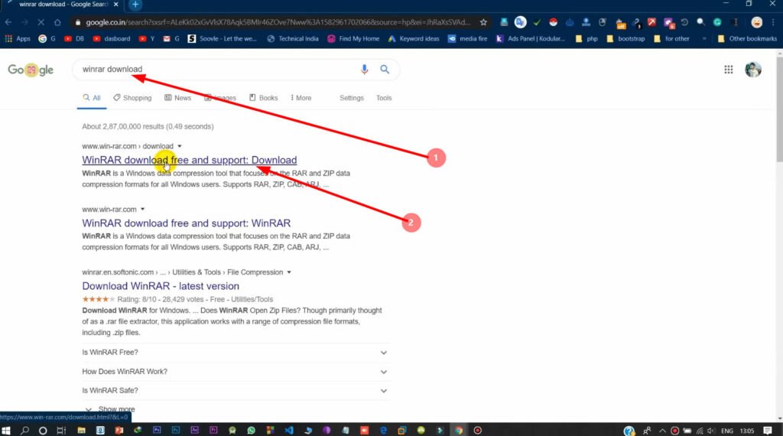Click the 13:05 system clock
Screen dimensions: 783x436
(747, 431)
